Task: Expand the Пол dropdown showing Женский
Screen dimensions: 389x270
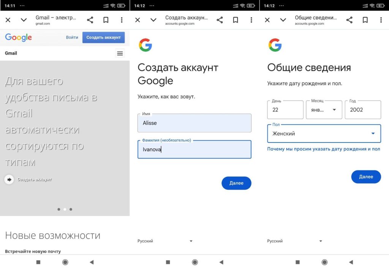Action: [324, 133]
